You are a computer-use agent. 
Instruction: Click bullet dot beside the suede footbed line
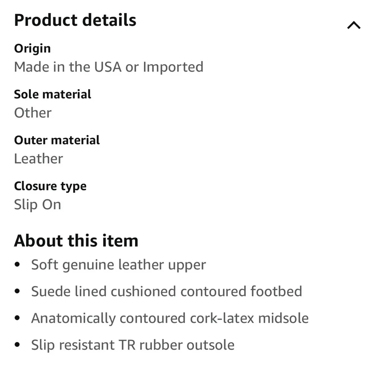pyautogui.click(x=18, y=292)
